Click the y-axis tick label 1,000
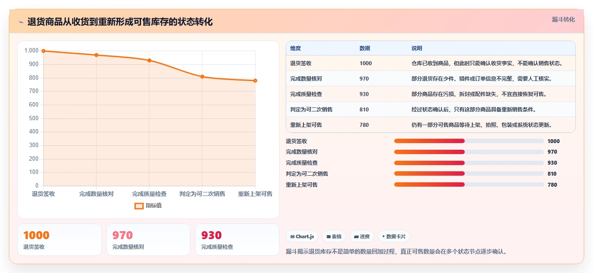Viewport: 593px width, 273px height. click(x=32, y=51)
